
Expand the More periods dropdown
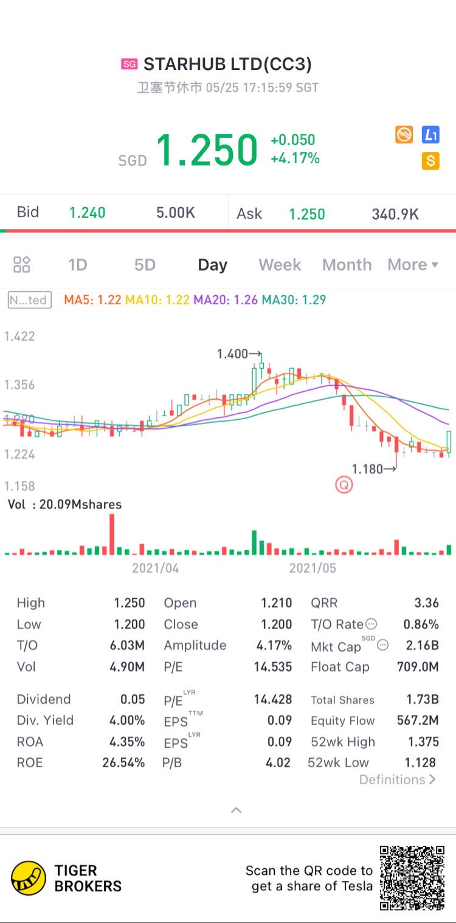(x=413, y=265)
